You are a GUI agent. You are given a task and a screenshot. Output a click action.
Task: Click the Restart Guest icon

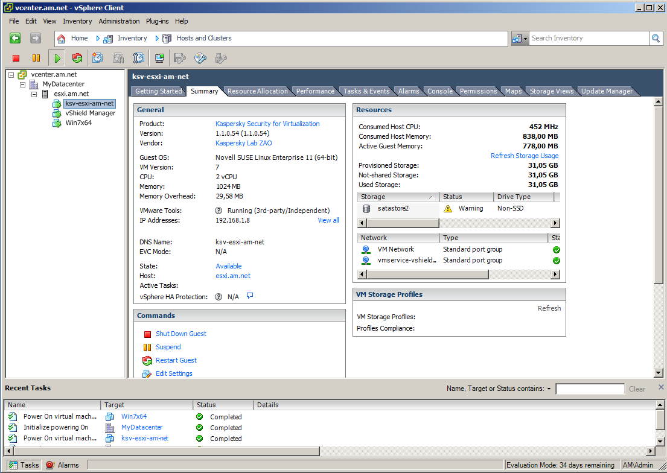click(147, 361)
